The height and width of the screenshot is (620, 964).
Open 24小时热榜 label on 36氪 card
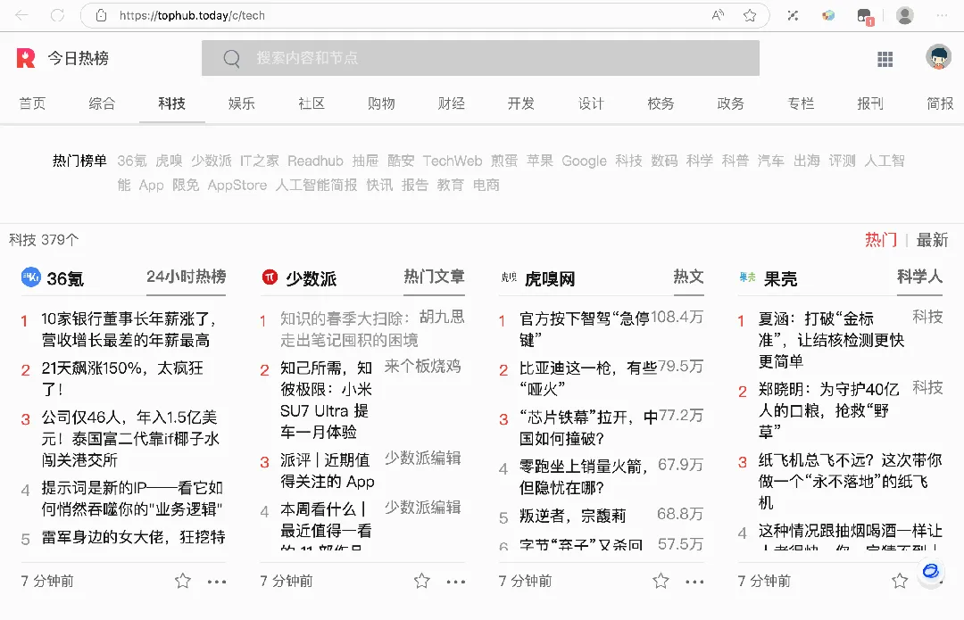pos(187,277)
